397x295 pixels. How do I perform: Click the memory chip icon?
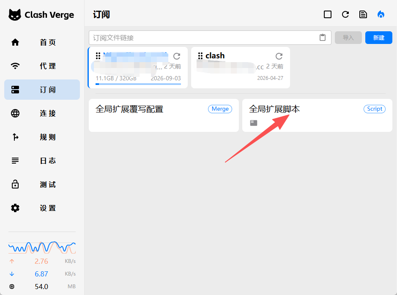tap(12, 287)
